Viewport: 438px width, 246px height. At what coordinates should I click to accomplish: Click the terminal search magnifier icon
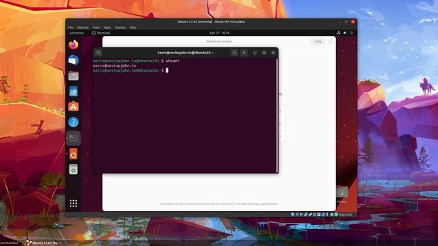pyautogui.click(x=234, y=53)
